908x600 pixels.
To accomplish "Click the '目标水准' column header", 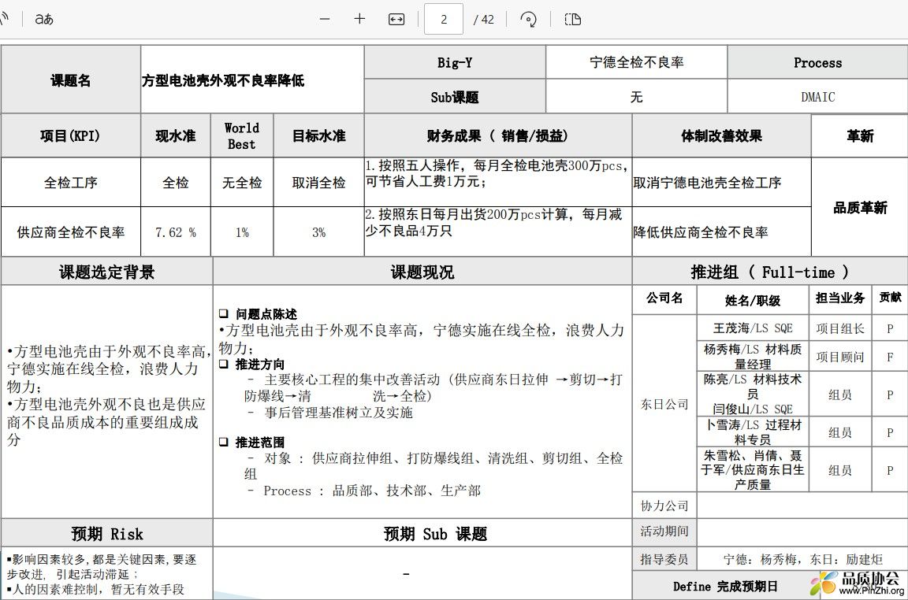I will click(x=318, y=136).
